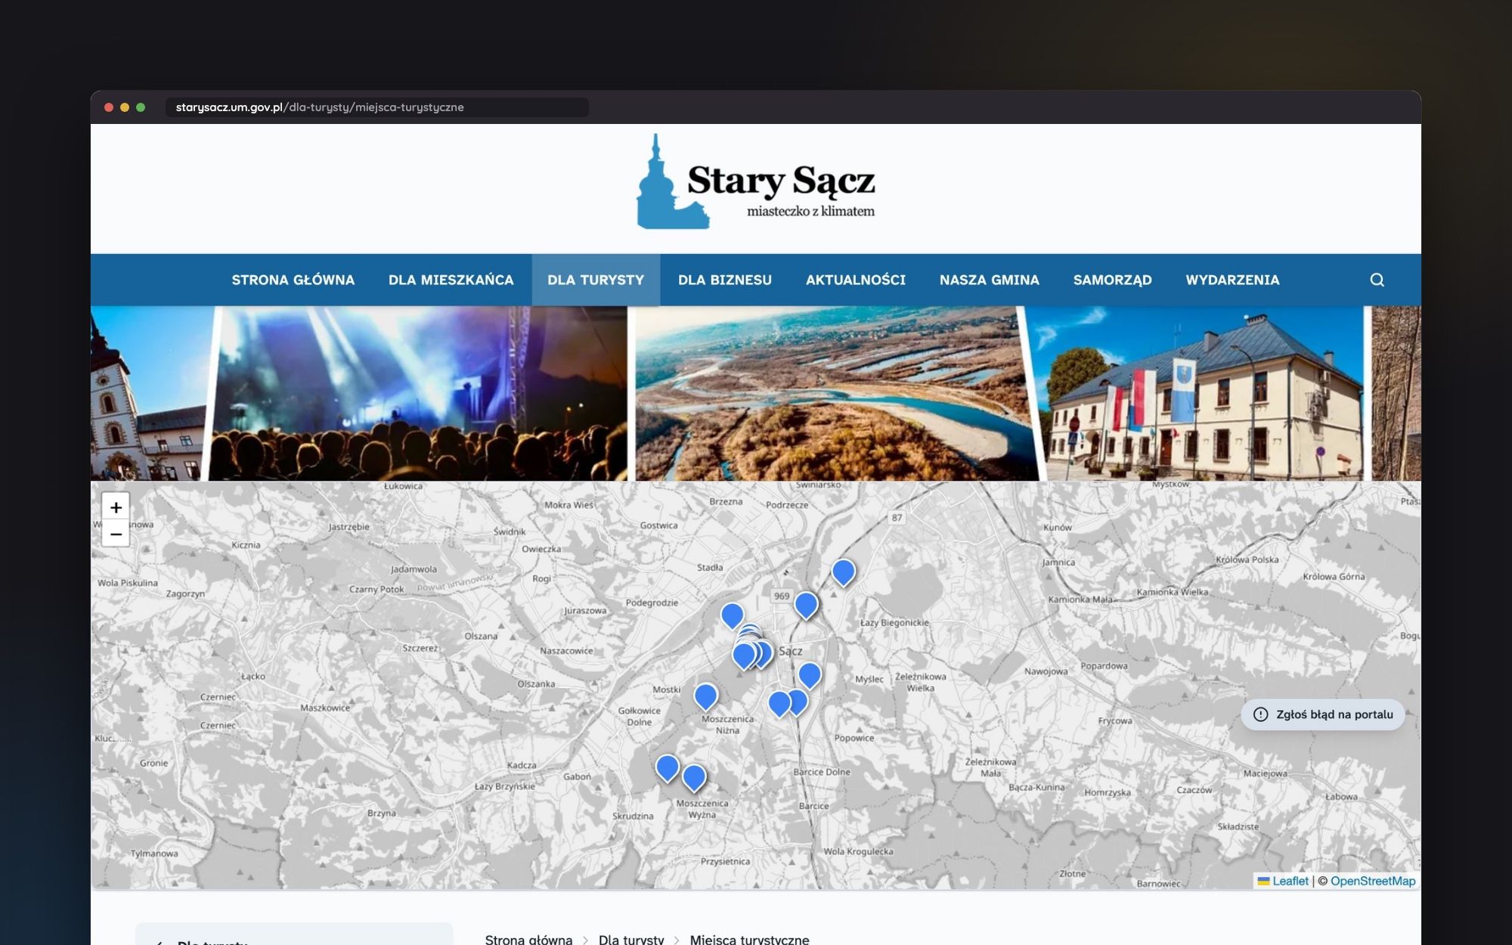Select the marker south of Stadła
The image size is (1512, 945).
point(732,615)
